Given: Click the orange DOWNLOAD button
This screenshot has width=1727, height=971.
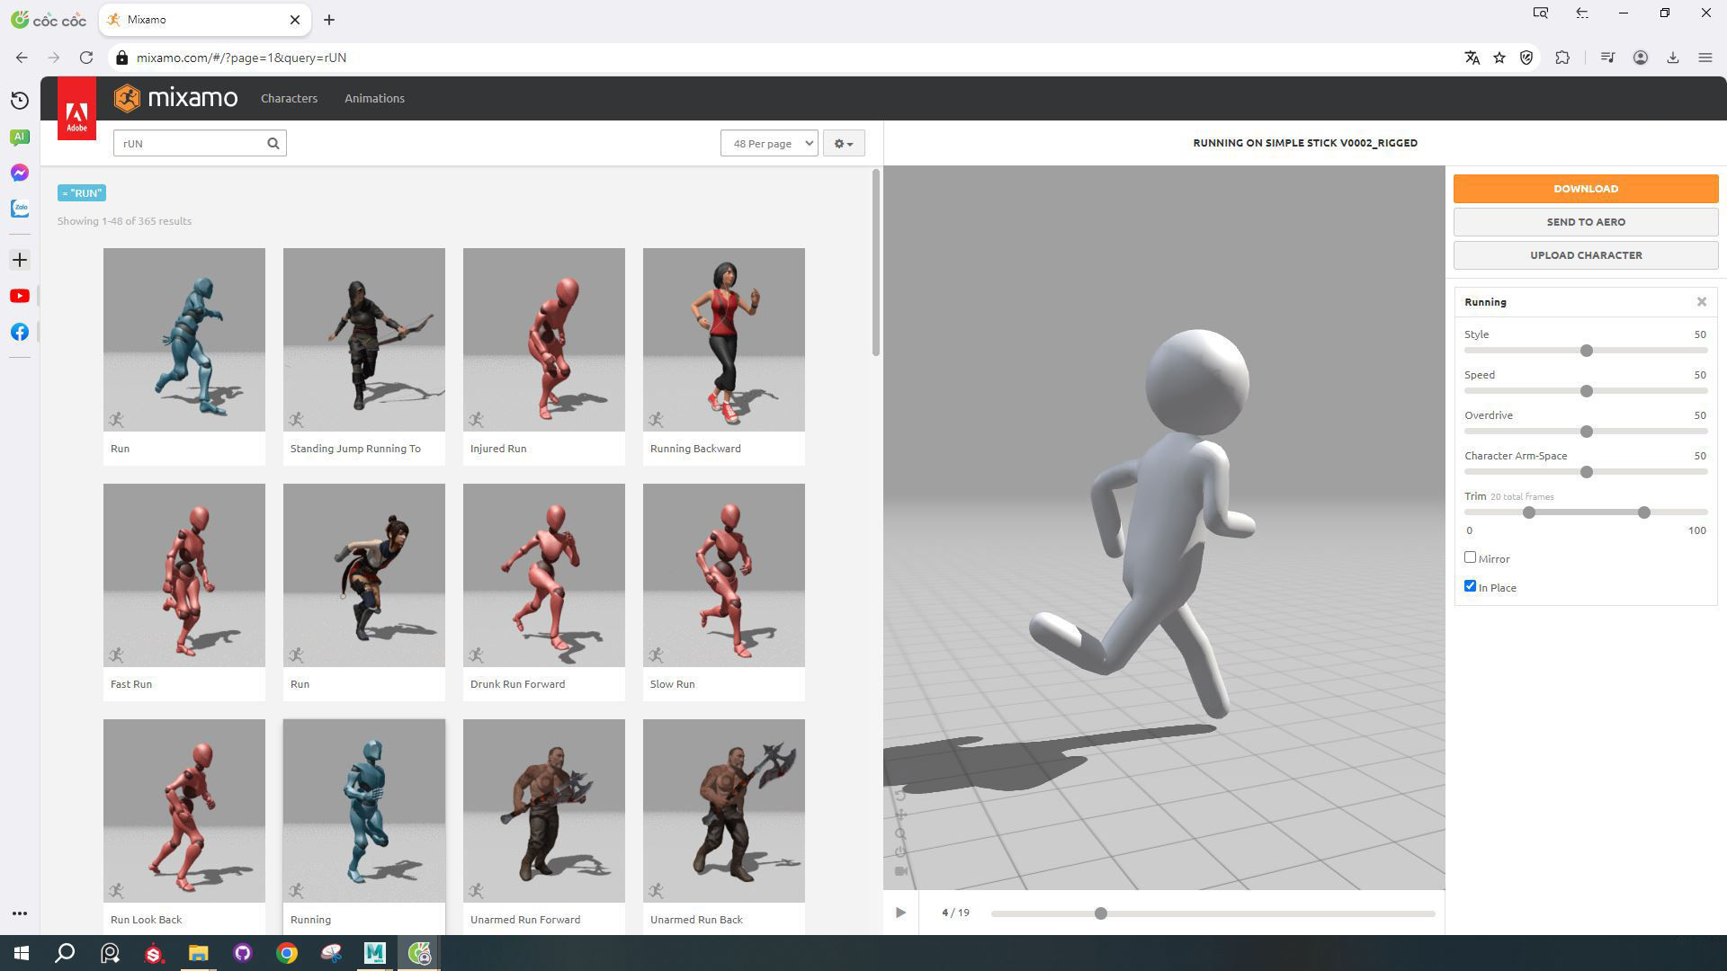Looking at the screenshot, I should tap(1586, 189).
